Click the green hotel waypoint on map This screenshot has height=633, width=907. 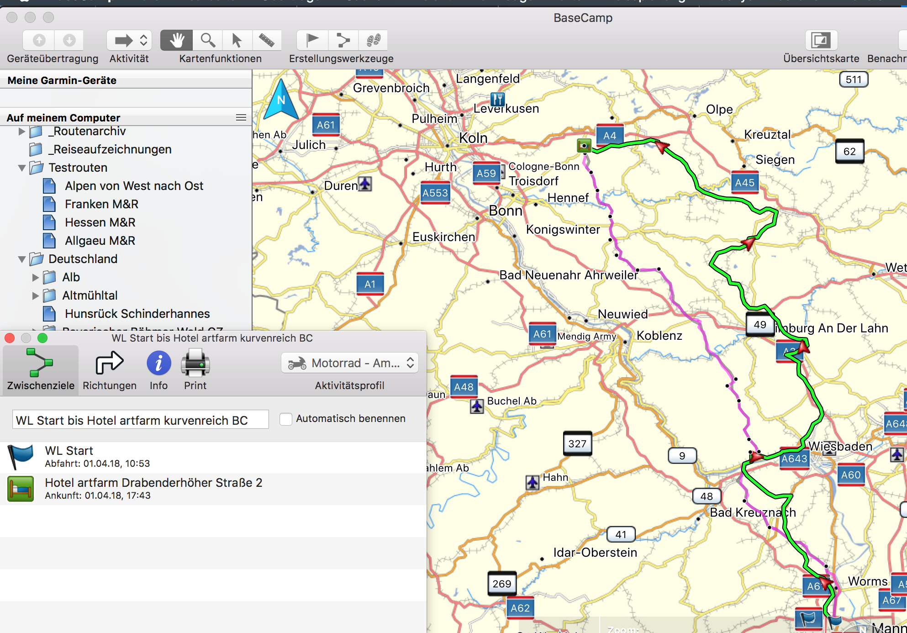tap(584, 146)
